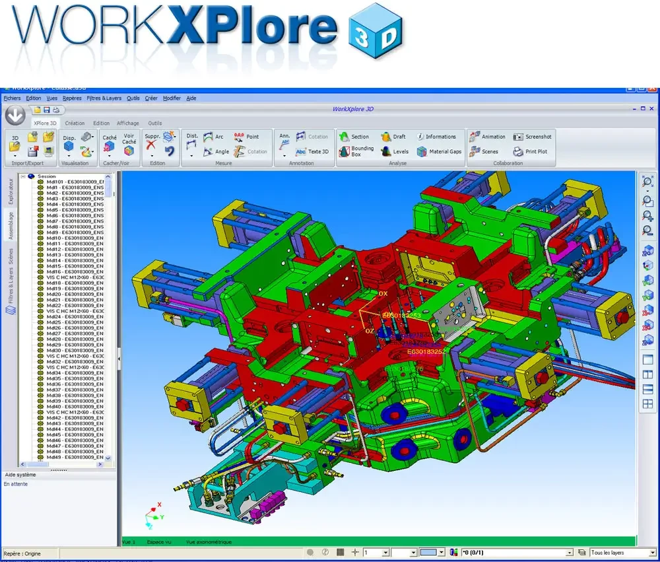
Task: Open the Fichiers menu
Action: (x=12, y=98)
